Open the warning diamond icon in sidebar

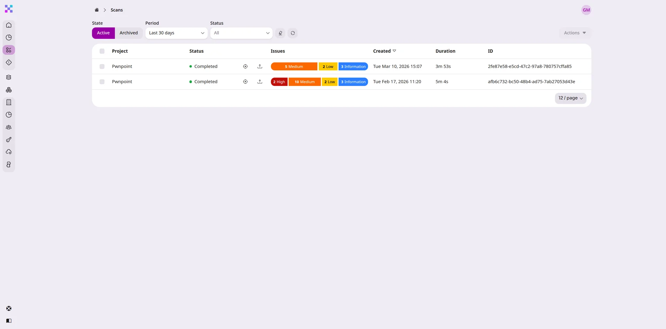pyautogui.click(x=9, y=63)
